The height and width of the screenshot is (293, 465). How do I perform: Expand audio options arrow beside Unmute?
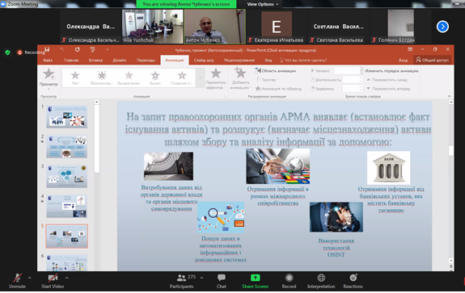pos(30,278)
